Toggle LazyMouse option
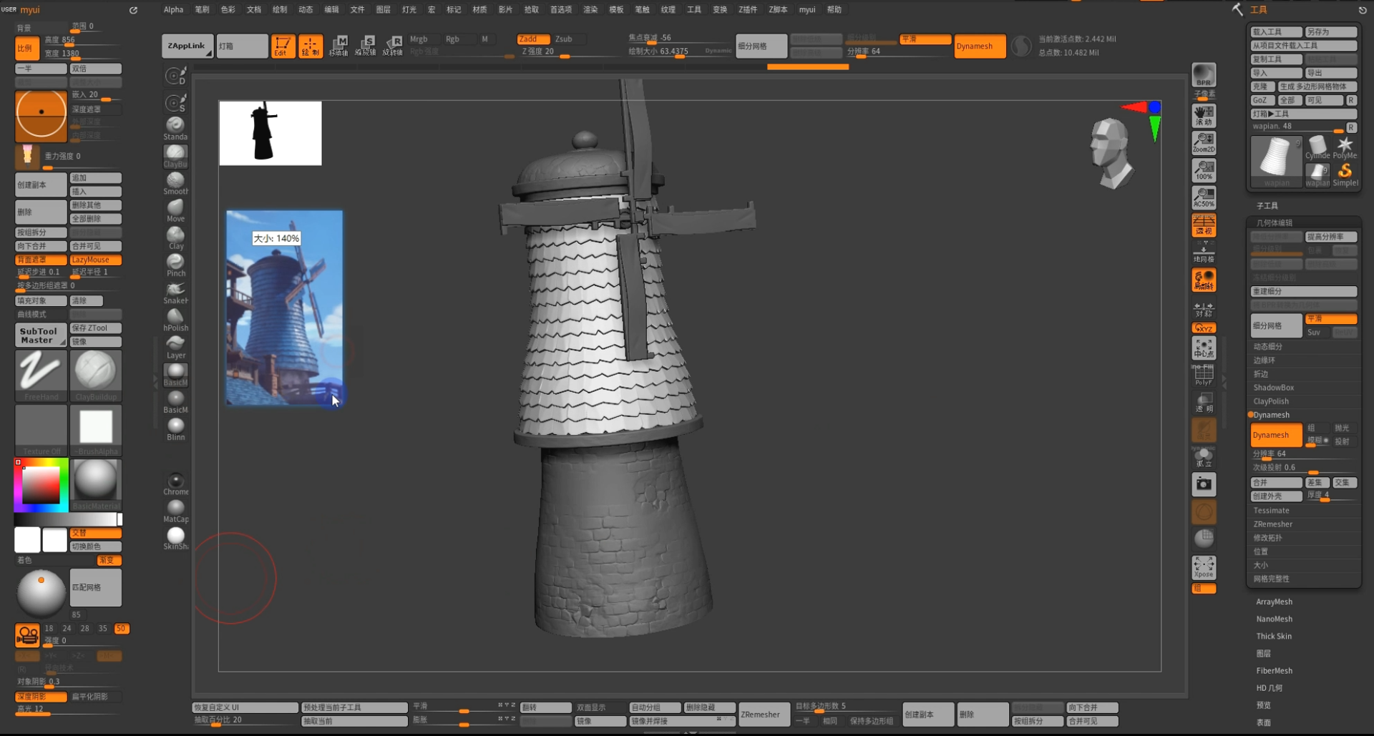This screenshot has height=736, width=1374. [95, 260]
